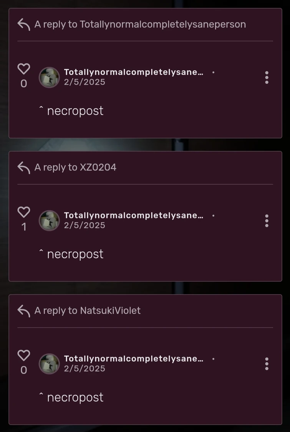The image size is (290, 432).
Task: Open username in NatsukiViolet reply card
Action: point(134,359)
